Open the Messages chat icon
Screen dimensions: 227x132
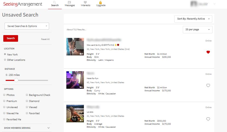69,2
